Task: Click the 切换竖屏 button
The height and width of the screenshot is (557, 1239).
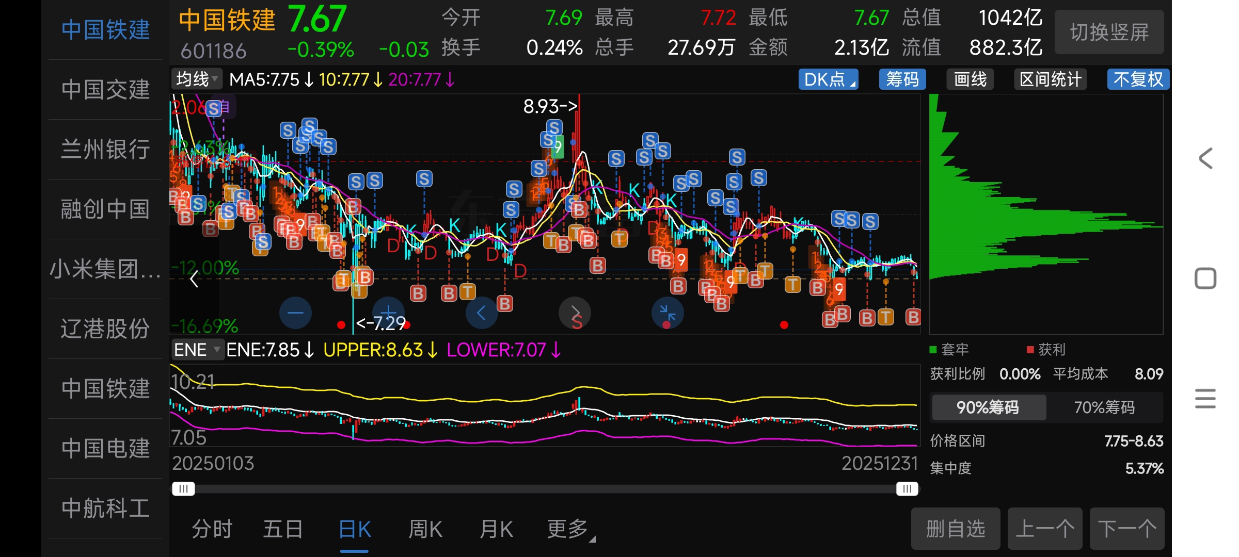Action: [x=1109, y=32]
